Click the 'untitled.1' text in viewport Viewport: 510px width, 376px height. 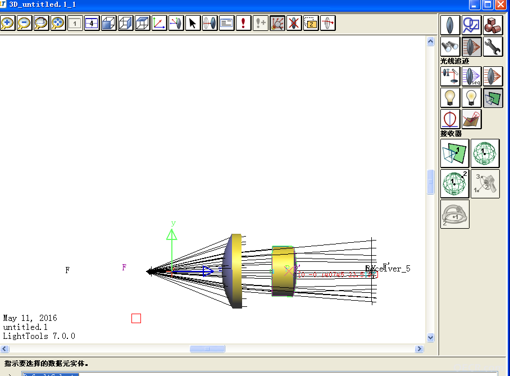25,327
